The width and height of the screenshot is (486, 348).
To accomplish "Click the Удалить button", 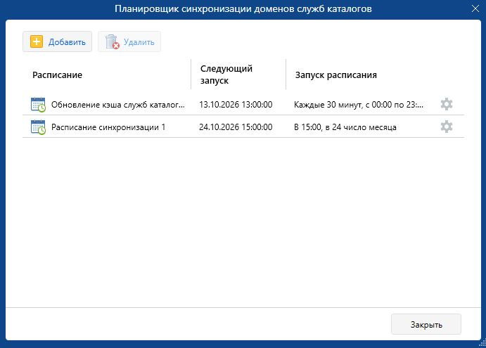I will click(129, 41).
